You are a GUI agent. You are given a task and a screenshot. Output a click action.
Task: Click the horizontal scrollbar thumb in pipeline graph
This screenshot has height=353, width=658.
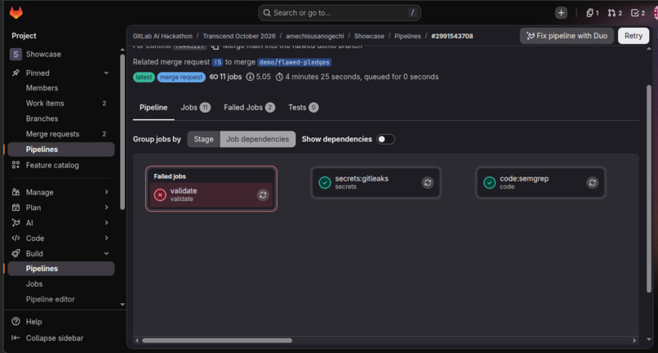point(217,341)
